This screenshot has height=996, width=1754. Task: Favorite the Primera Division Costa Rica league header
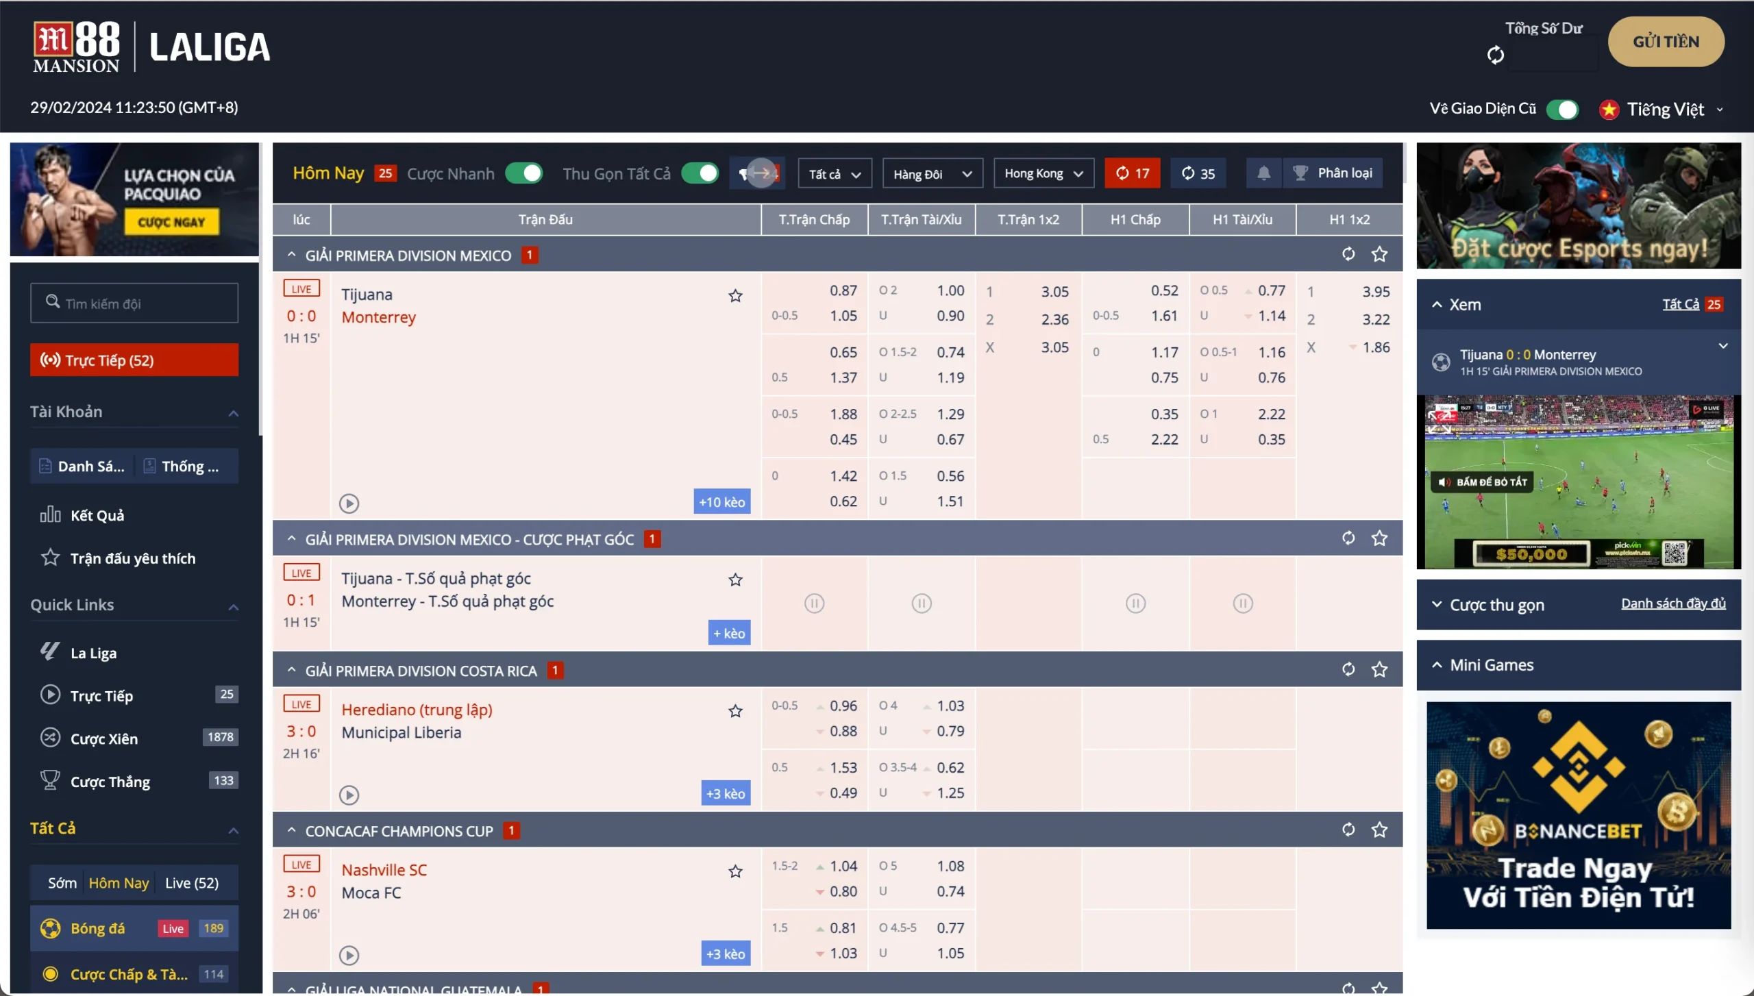[1379, 670]
